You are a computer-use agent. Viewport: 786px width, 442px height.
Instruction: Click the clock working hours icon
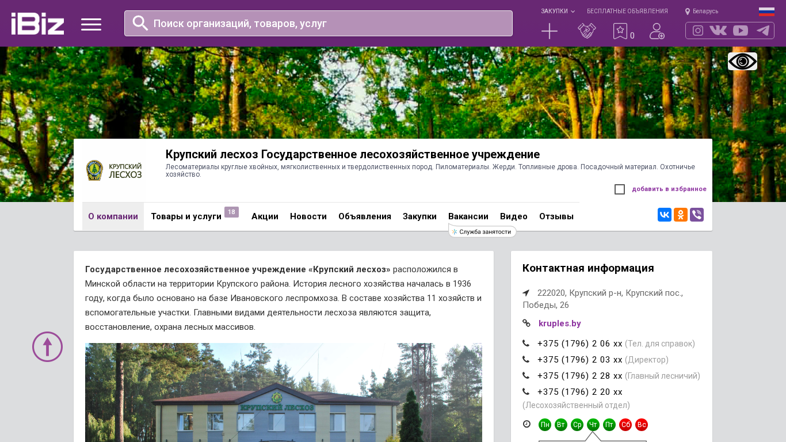point(526,424)
